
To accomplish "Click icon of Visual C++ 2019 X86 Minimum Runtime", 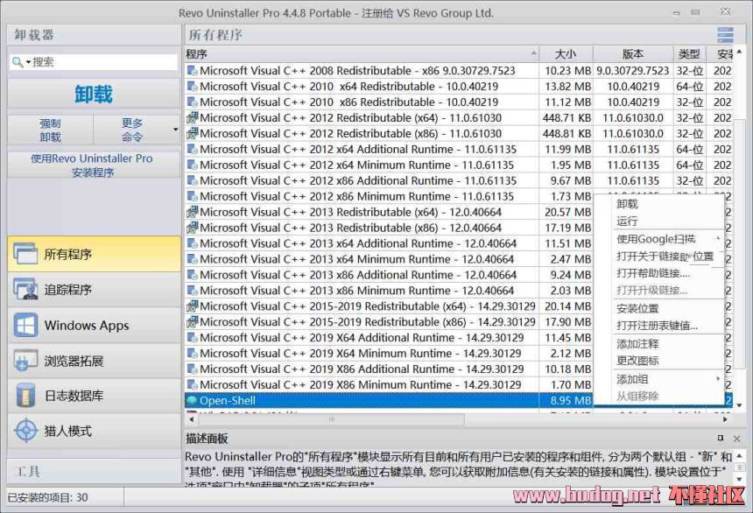I will pyautogui.click(x=192, y=385).
